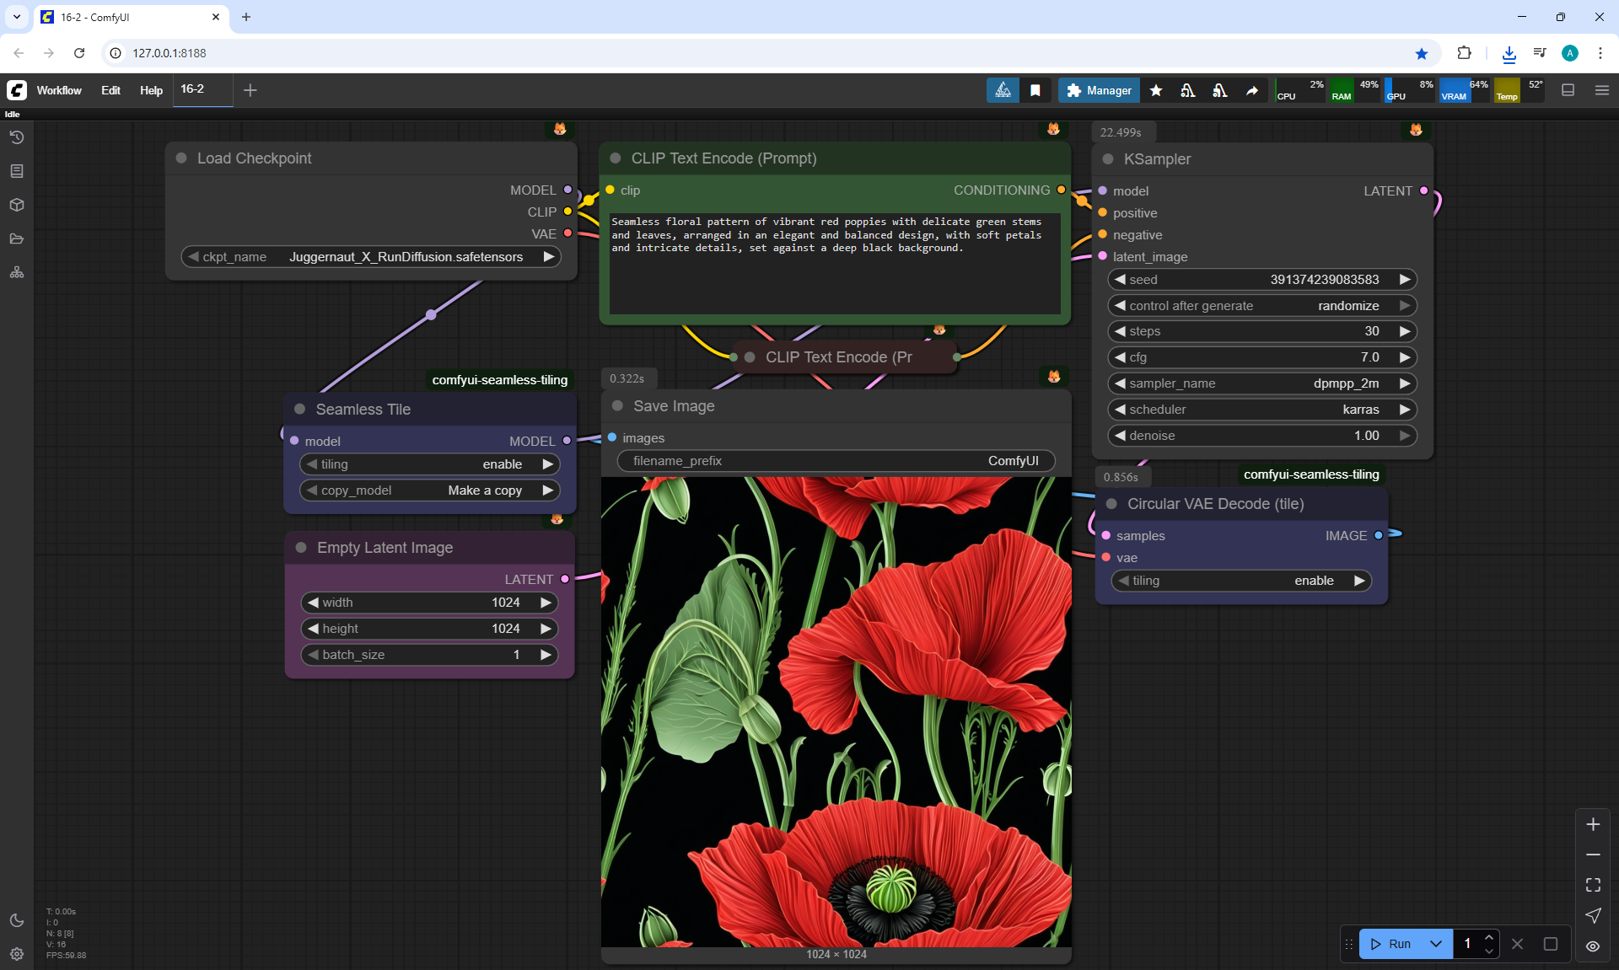Click the Manager button
The height and width of the screenshot is (970, 1619).
point(1099,90)
